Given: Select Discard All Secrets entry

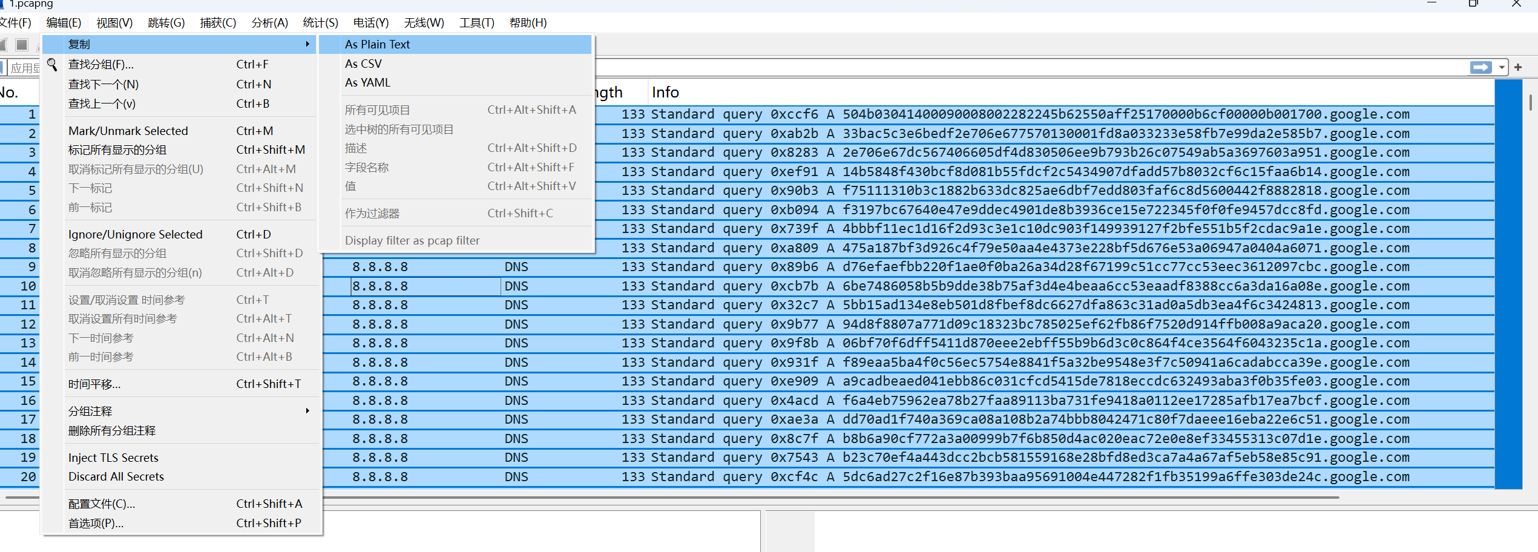Looking at the screenshot, I should [x=179, y=476].
